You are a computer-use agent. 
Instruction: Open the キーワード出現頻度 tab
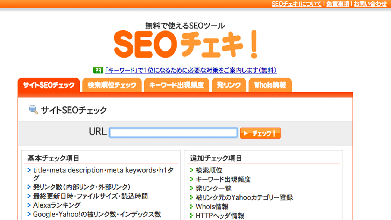coord(176,85)
